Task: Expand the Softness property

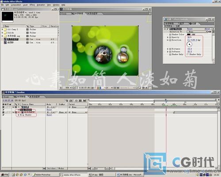Action: click(168, 52)
